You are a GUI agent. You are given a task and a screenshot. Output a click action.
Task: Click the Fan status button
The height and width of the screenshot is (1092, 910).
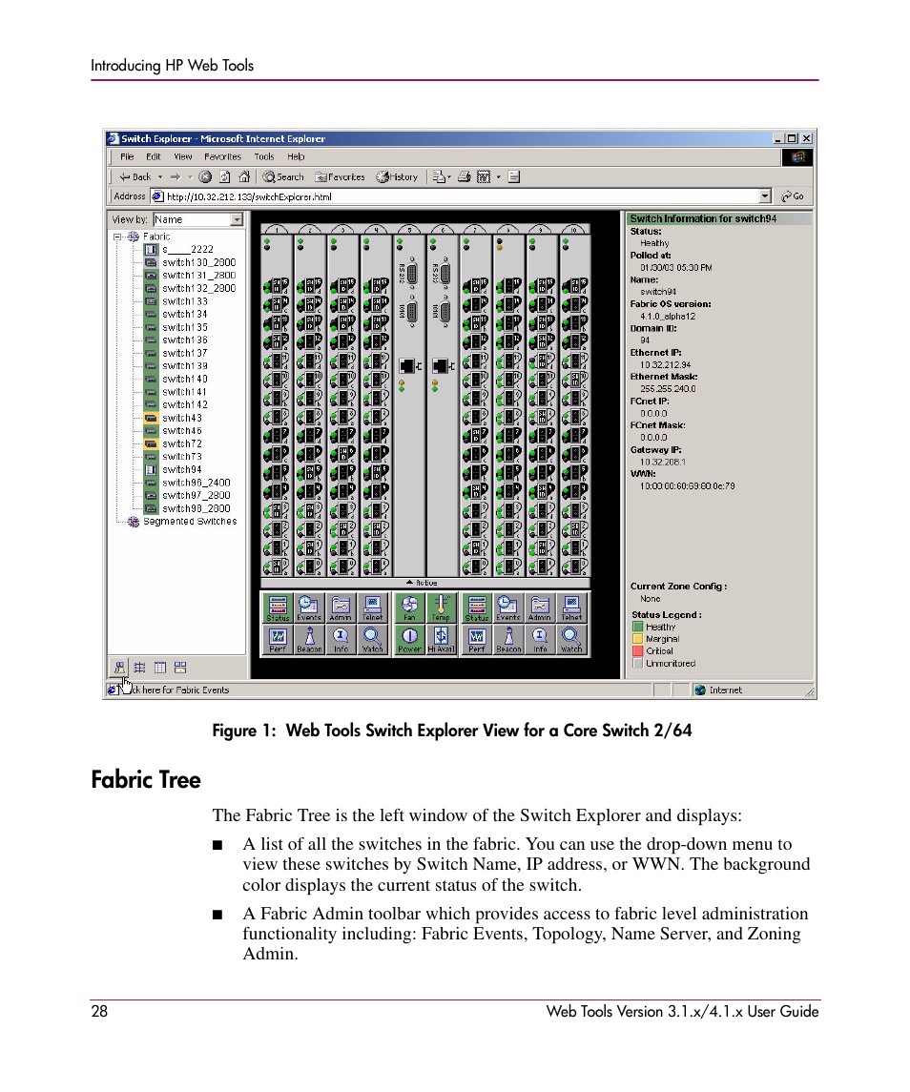[x=410, y=608]
